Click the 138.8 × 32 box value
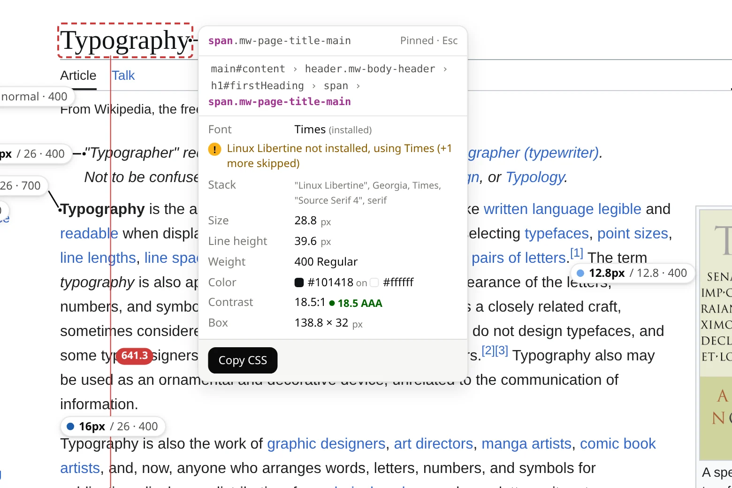Viewport: 732px width, 488px height. [328, 323]
